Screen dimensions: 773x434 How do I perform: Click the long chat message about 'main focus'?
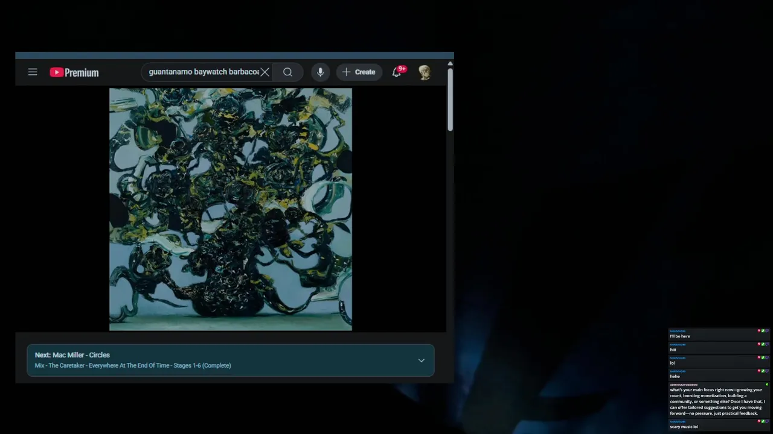coord(717,401)
